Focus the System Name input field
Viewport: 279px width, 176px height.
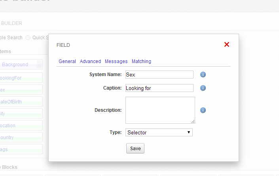(x=159, y=75)
